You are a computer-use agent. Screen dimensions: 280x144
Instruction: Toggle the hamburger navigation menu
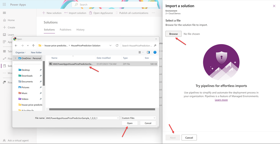4,13
